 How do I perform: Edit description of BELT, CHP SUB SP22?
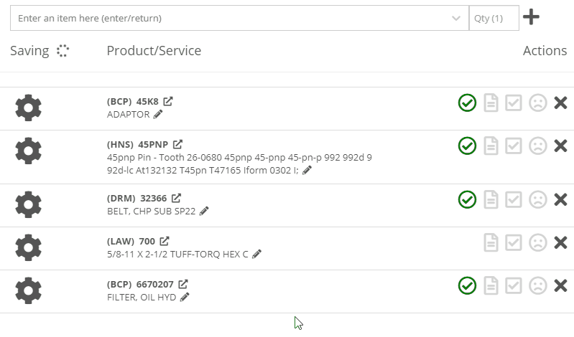204,212
